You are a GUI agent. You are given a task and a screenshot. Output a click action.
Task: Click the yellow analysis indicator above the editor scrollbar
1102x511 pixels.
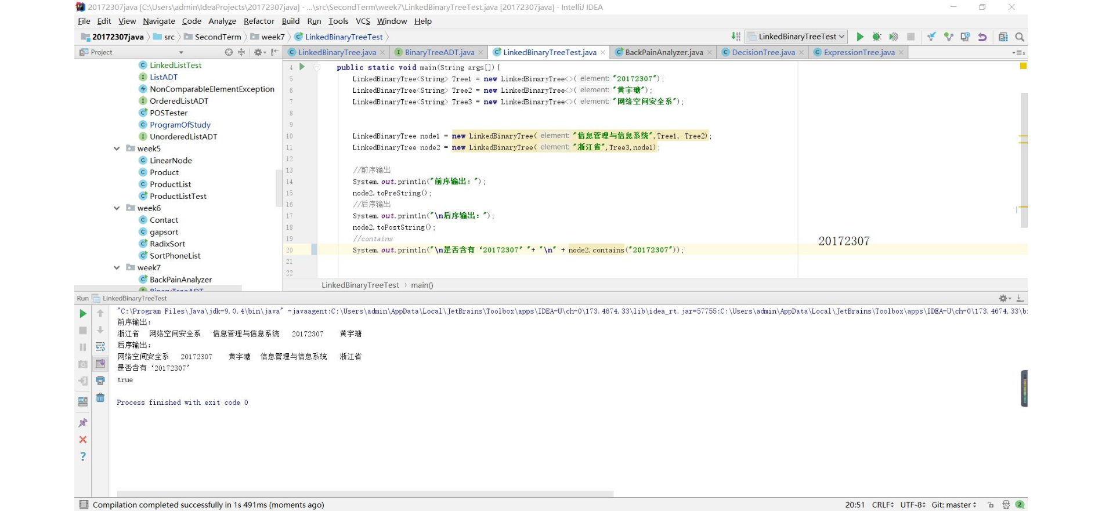(1023, 66)
